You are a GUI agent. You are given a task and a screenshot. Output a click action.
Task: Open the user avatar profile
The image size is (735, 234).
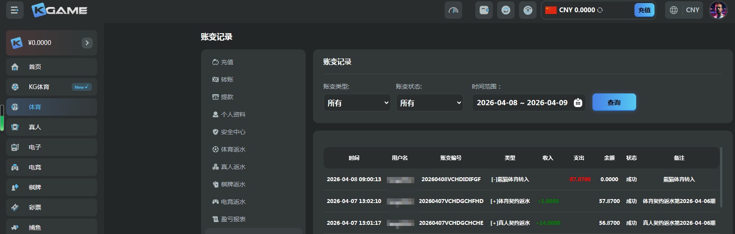coord(718,10)
